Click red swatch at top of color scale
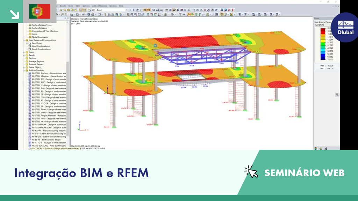This screenshot has width=358, height=201. tap(323, 30)
